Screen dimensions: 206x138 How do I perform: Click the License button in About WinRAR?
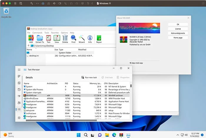click(178, 29)
